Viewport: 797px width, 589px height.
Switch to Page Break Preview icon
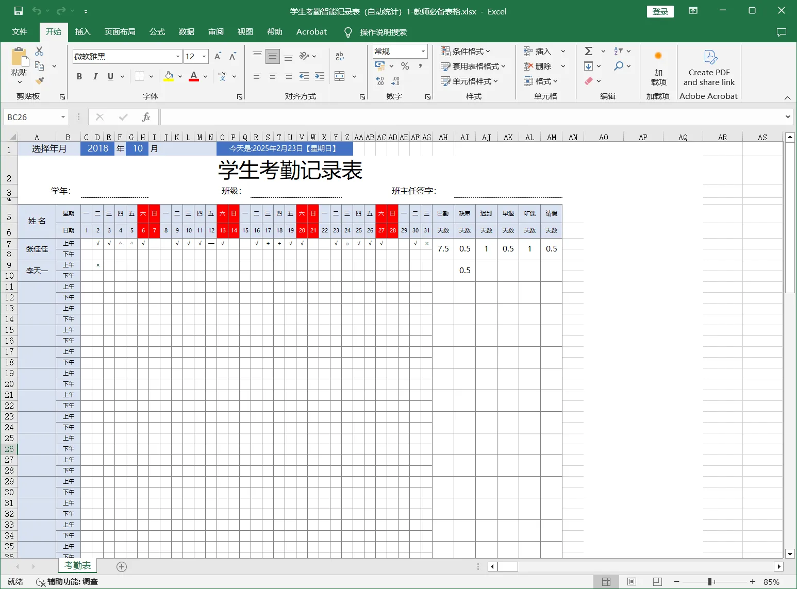tap(657, 582)
